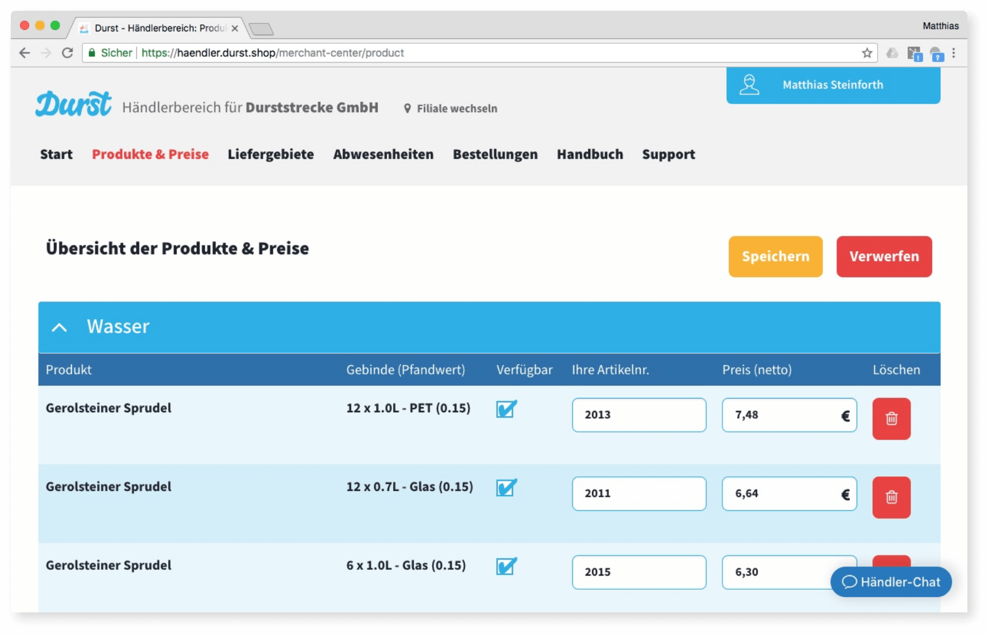Click the location pin icon next to Filiale wechseln
The image size is (989, 634).
pyautogui.click(x=407, y=109)
